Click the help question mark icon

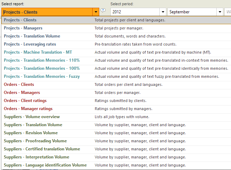click(x=103, y=11)
